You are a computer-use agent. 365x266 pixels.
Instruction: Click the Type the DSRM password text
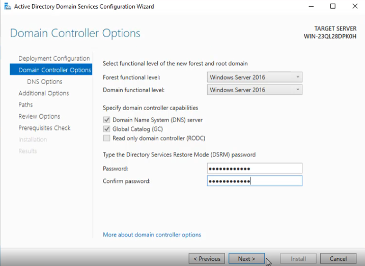pyautogui.click(x=179, y=155)
